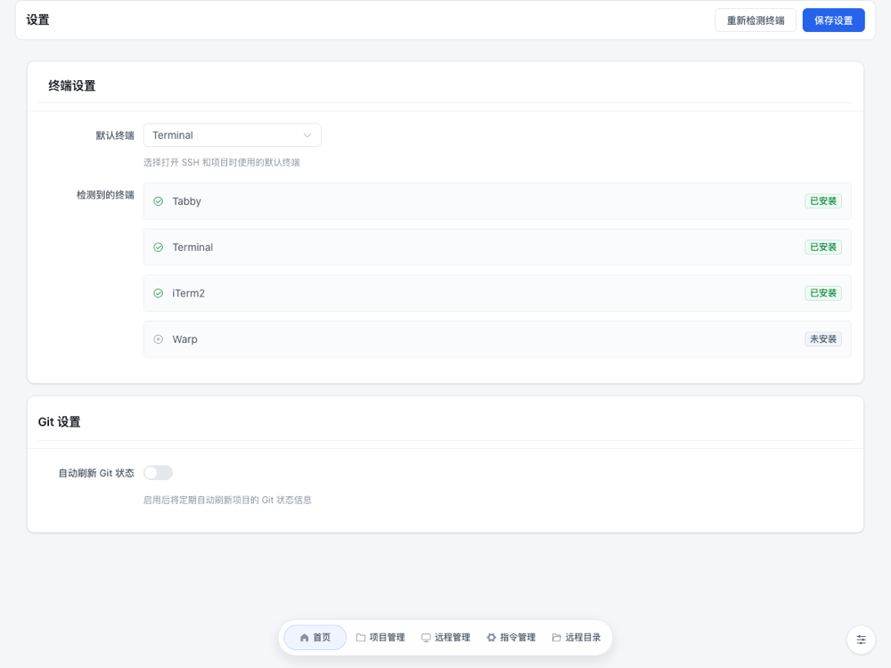The height and width of the screenshot is (668, 891).
Task: Click the 自动刷新 Git 状态 label
Action: click(x=96, y=473)
